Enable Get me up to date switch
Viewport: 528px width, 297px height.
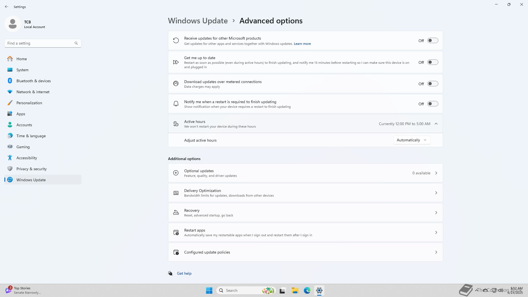433,62
